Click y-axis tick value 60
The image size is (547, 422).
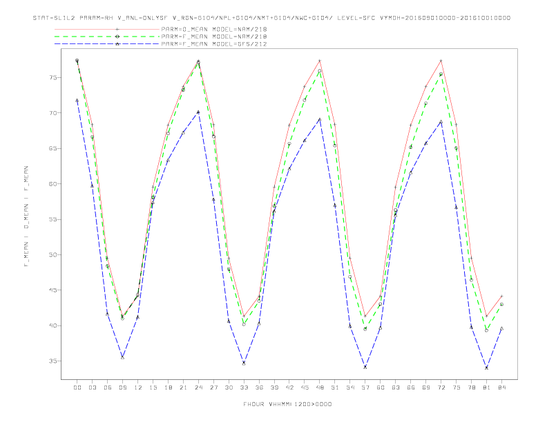pos(53,184)
